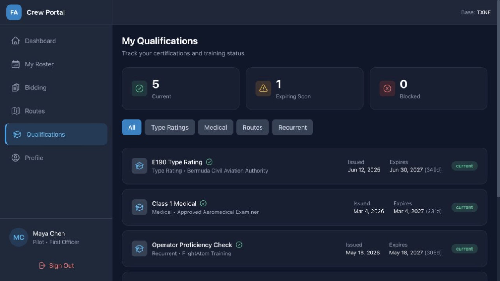Click the sign-out arrow icon

tap(42, 265)
